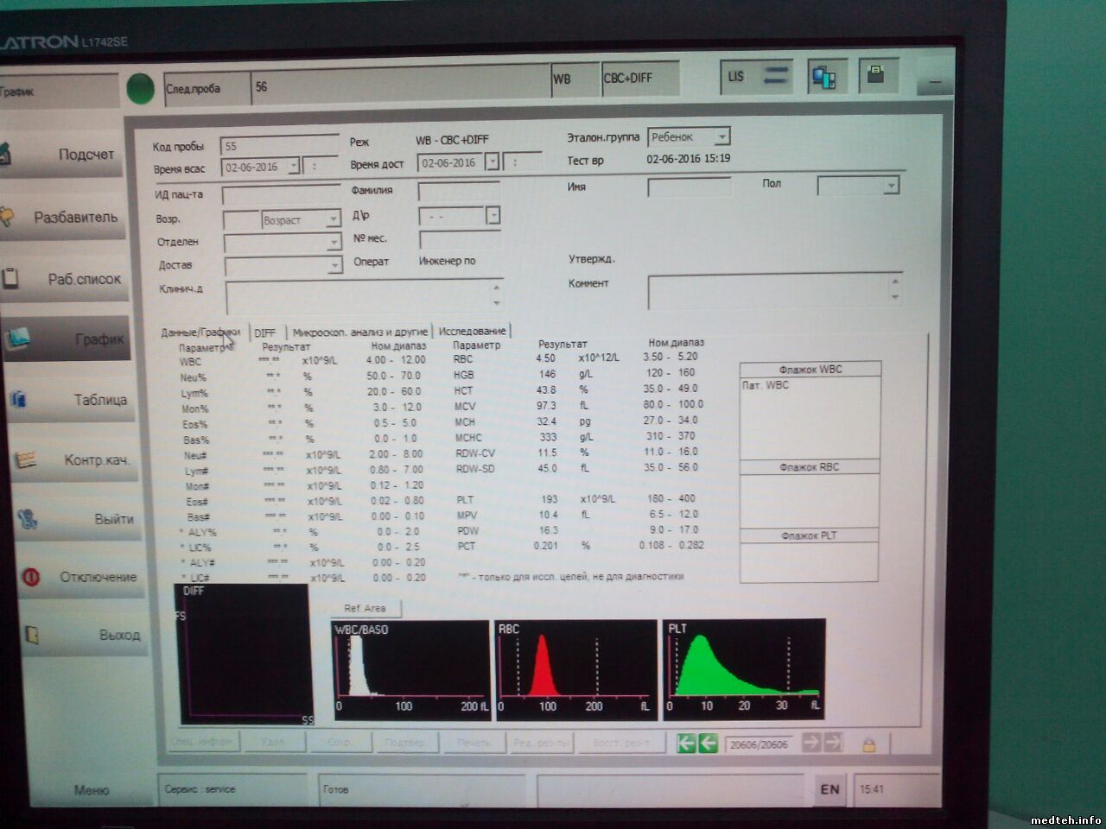
Task: Expand the Время всас date picker
Action: 294,166
